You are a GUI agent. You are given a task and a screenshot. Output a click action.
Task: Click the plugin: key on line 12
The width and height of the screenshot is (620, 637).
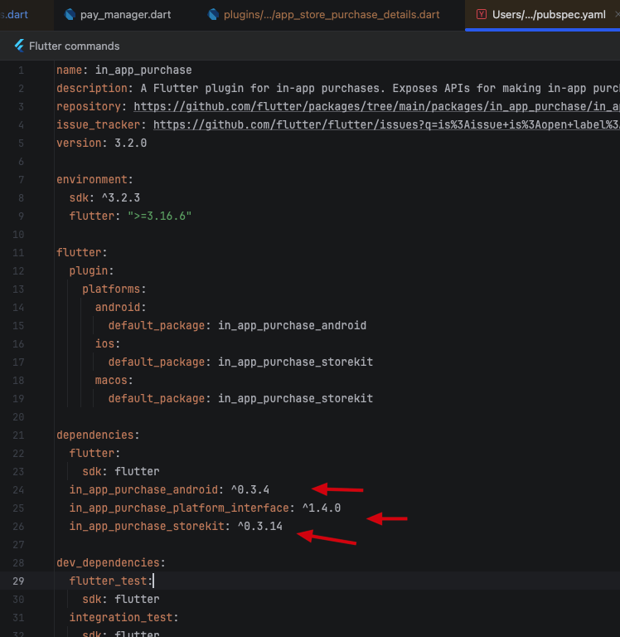[91, 270]
